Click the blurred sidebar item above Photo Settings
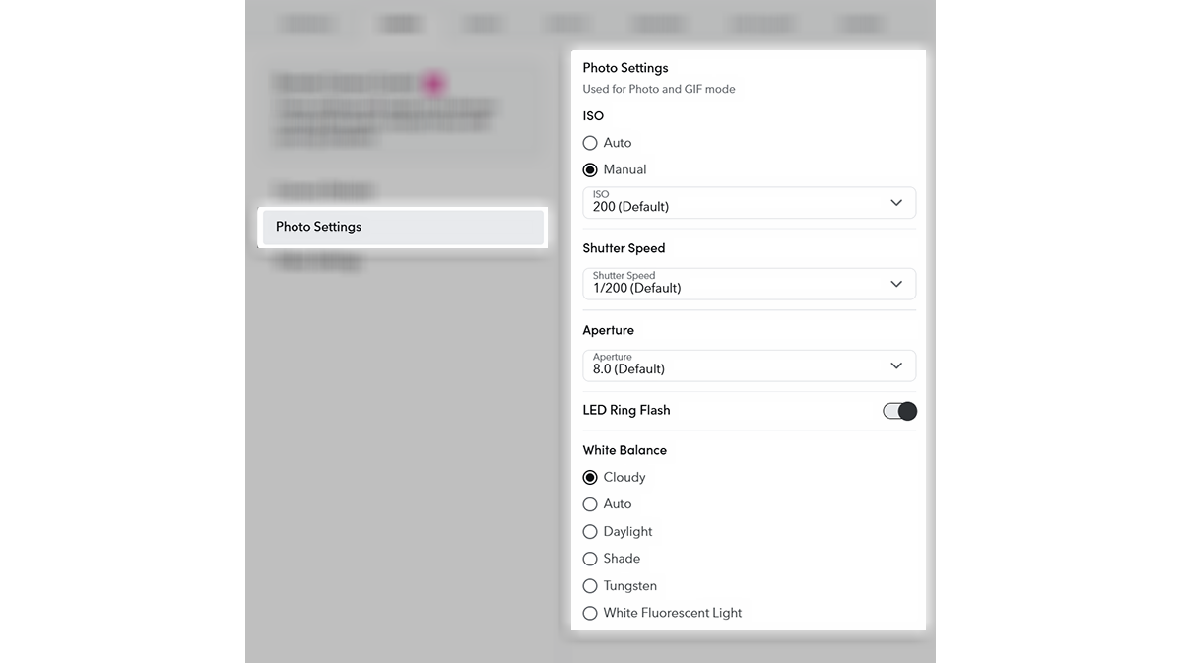Image resolution: width=1182 pixels, height=663 pixels. tap(324, 190)
